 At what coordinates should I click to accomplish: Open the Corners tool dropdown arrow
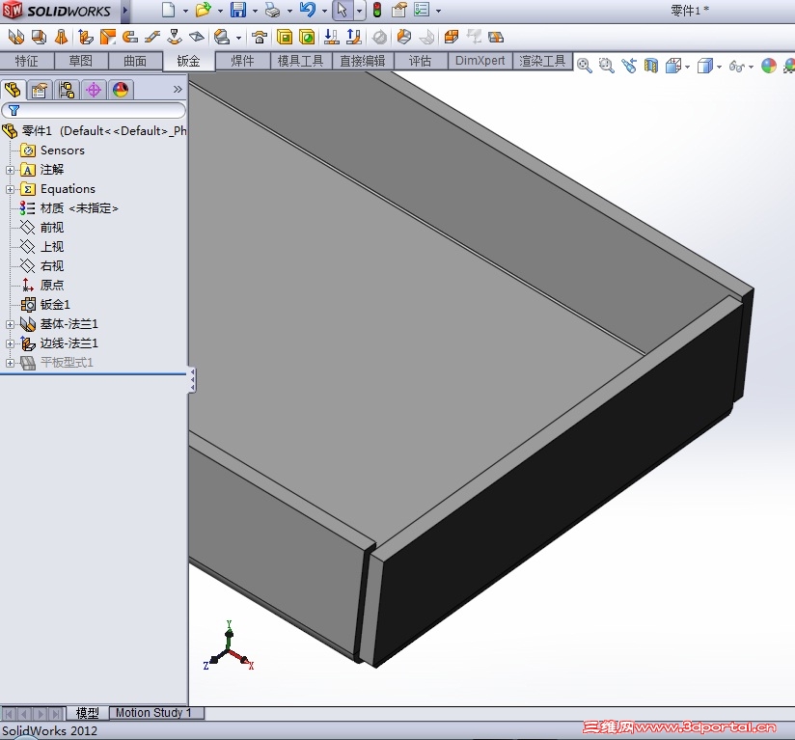coord(238,38)
